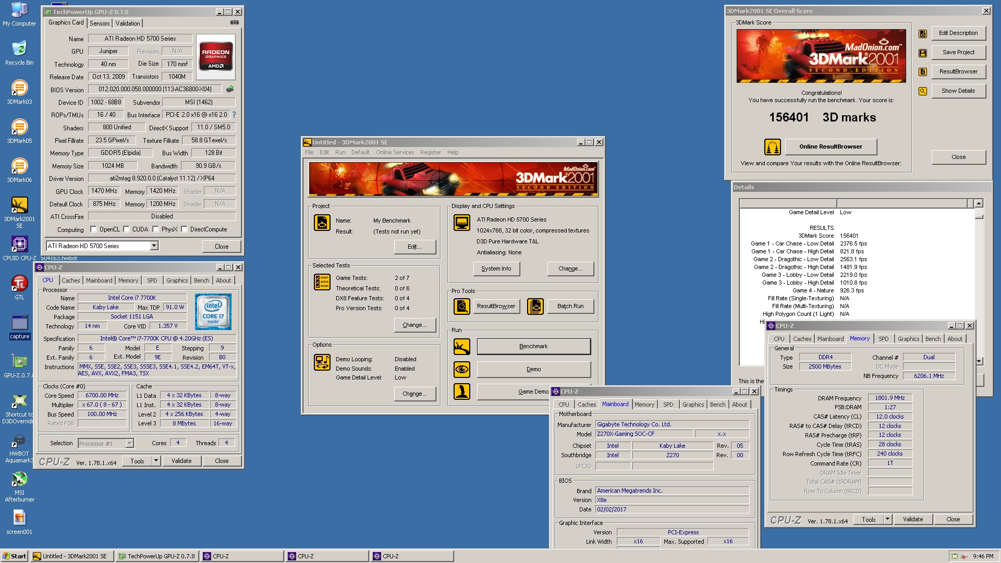Click Validate in CPU-Z CPU window
Viewport: 1001px width, 563px height.
(181, 461)
